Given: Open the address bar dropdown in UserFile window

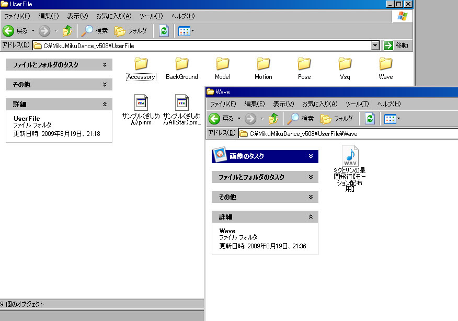Looking at the screenshot, I should pyautogui.click(x=375, y=45).
